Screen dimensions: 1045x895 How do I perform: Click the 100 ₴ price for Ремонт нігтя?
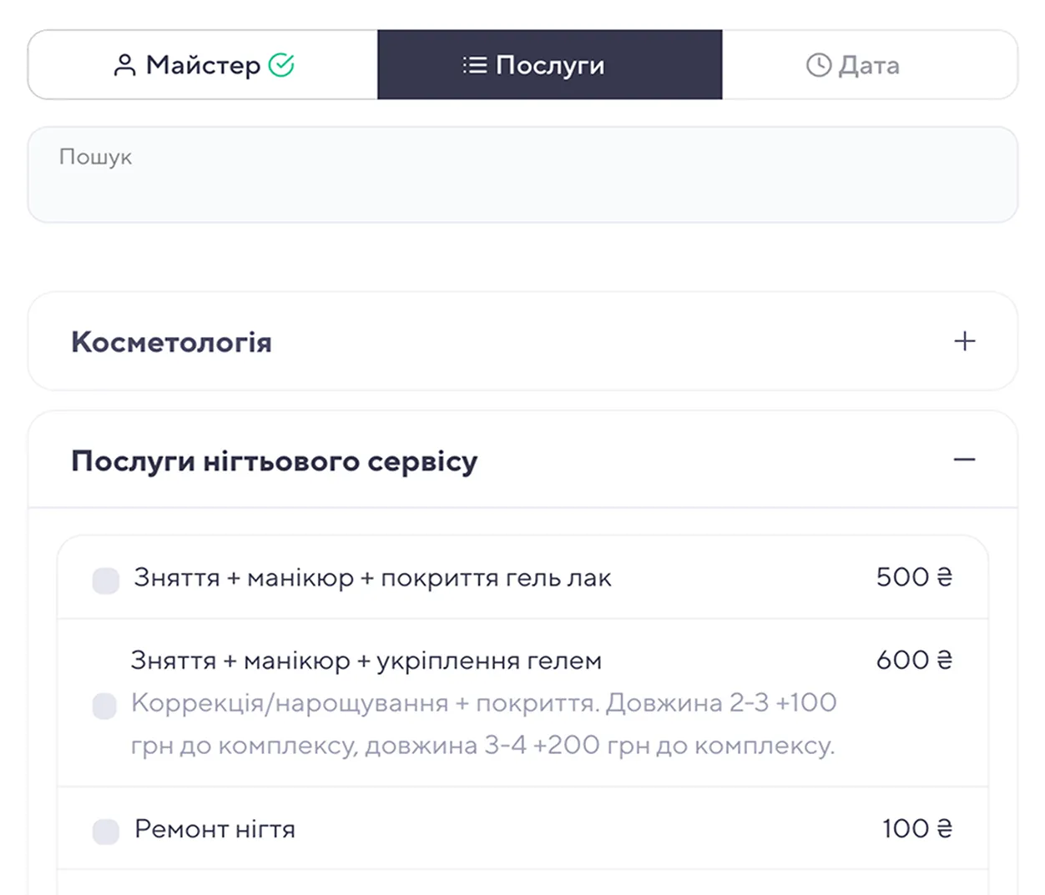[916, 828]
